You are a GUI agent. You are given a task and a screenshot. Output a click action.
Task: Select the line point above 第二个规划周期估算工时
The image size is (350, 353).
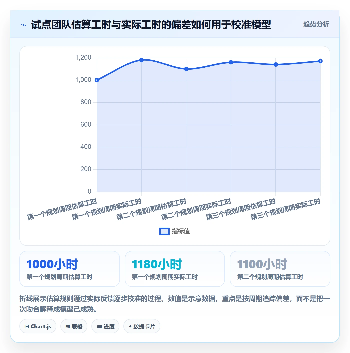(x=186, y=69)
